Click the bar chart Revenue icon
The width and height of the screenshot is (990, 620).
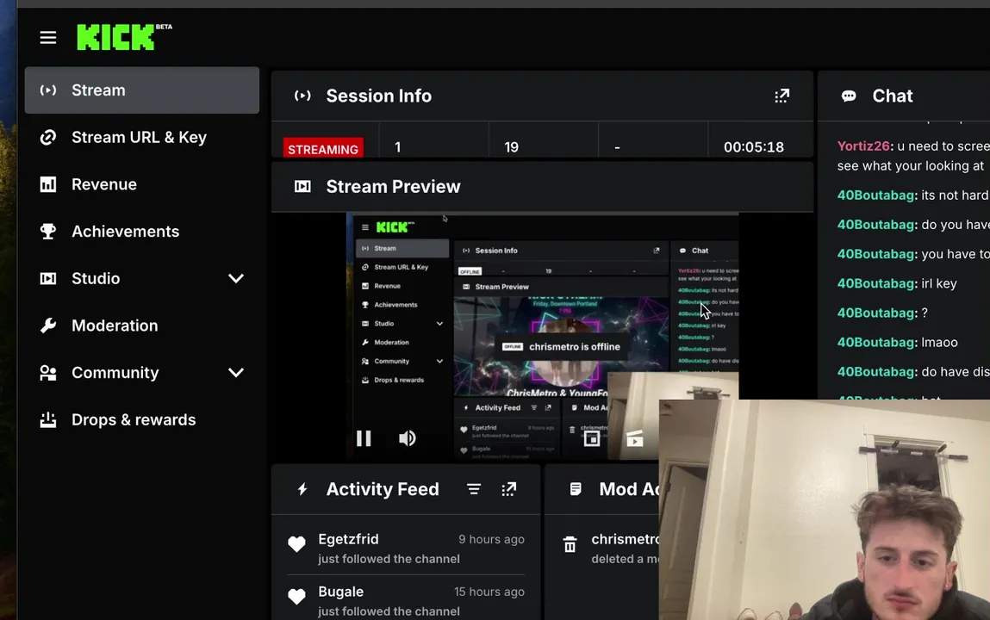48,184
